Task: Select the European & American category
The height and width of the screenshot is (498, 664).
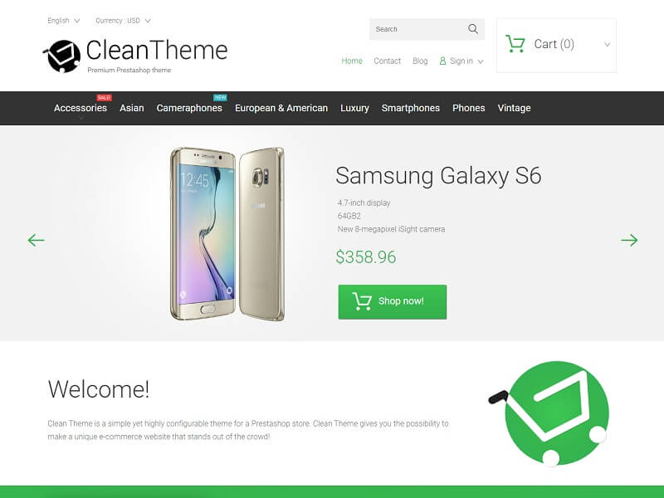Action: tap(281, 108)
